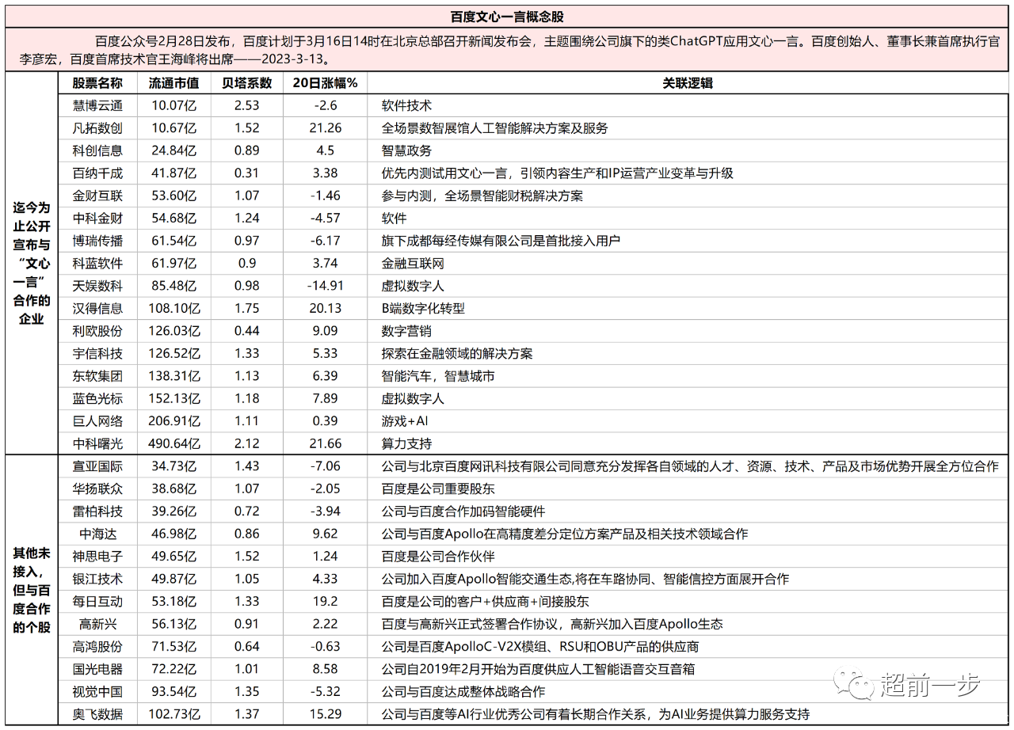Select the 游戏+AI logic cell
The height and width of the screenshot is (730, 1014).
[x=405, y=421]
